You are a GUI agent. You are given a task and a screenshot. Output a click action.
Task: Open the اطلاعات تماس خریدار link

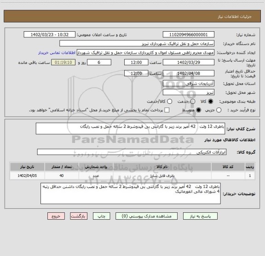[x=57, y=53]
